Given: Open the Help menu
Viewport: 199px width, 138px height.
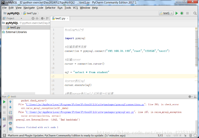Looking at the screenshot, I should pos(95,8).
